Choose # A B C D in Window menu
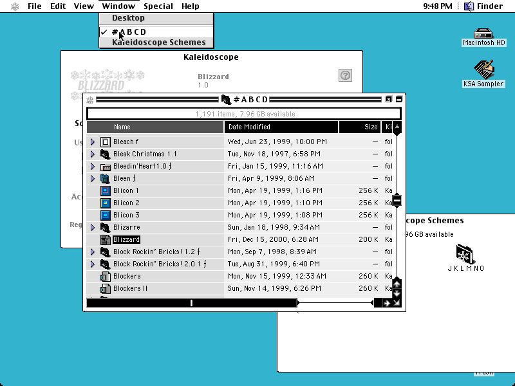This screenshot has width=515, height=386. click(156, 32)
